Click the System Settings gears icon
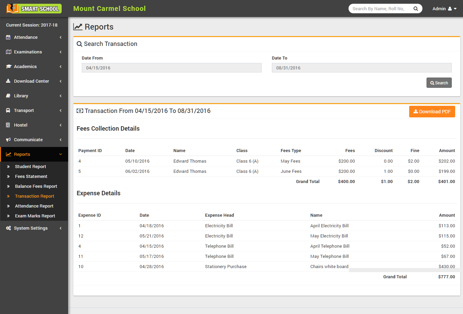This screenshot has width=463, height=314. pos(9,228)
